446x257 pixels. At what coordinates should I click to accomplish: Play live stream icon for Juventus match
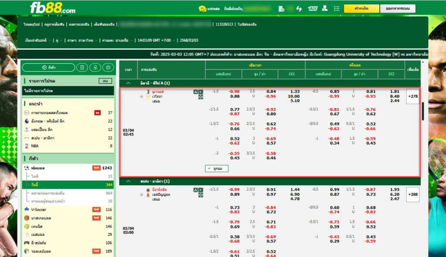[201, 92]
